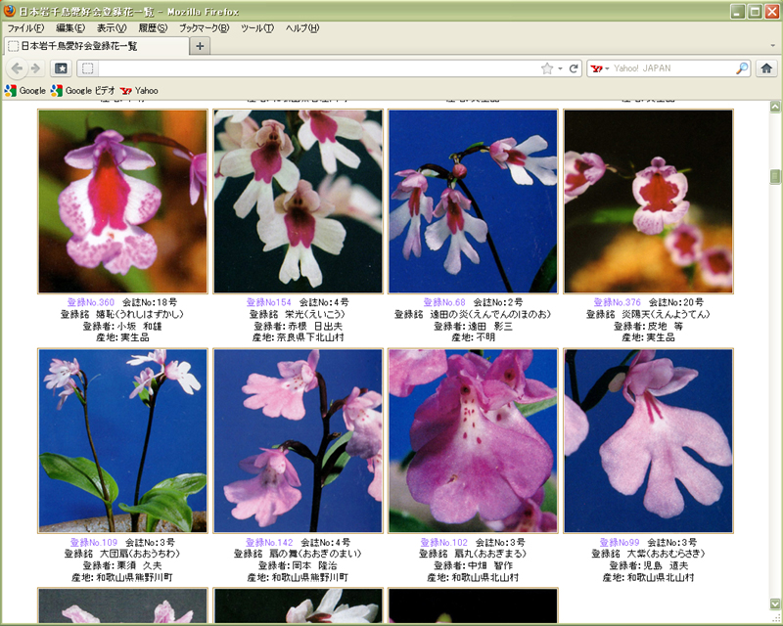783x626 pixels.
Task: Click the Firefox logo in title bar
Action: point(10,11)
